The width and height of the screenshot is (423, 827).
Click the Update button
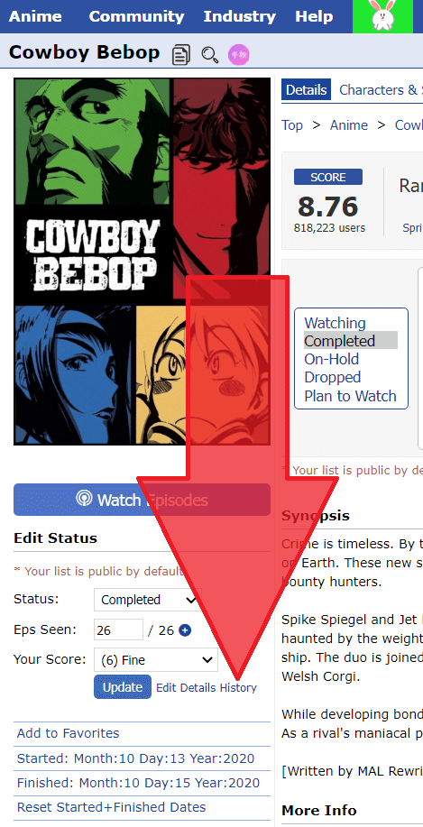[x=123, y=687]
